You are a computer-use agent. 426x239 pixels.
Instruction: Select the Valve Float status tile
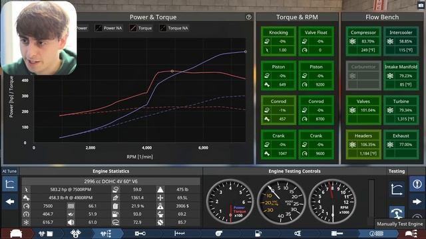point(316,41)
